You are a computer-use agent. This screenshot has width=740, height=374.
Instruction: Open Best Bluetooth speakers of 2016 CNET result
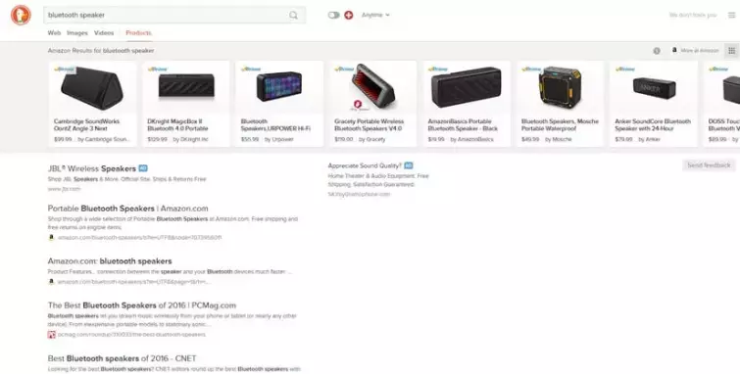pos(122,358)
